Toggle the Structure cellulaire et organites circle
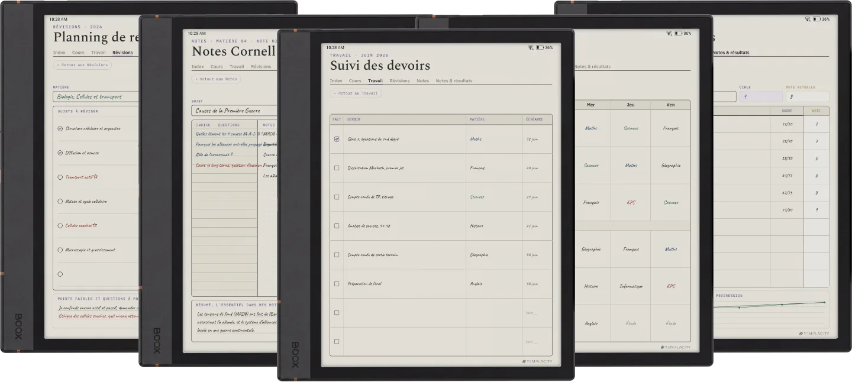 [60, 128]
